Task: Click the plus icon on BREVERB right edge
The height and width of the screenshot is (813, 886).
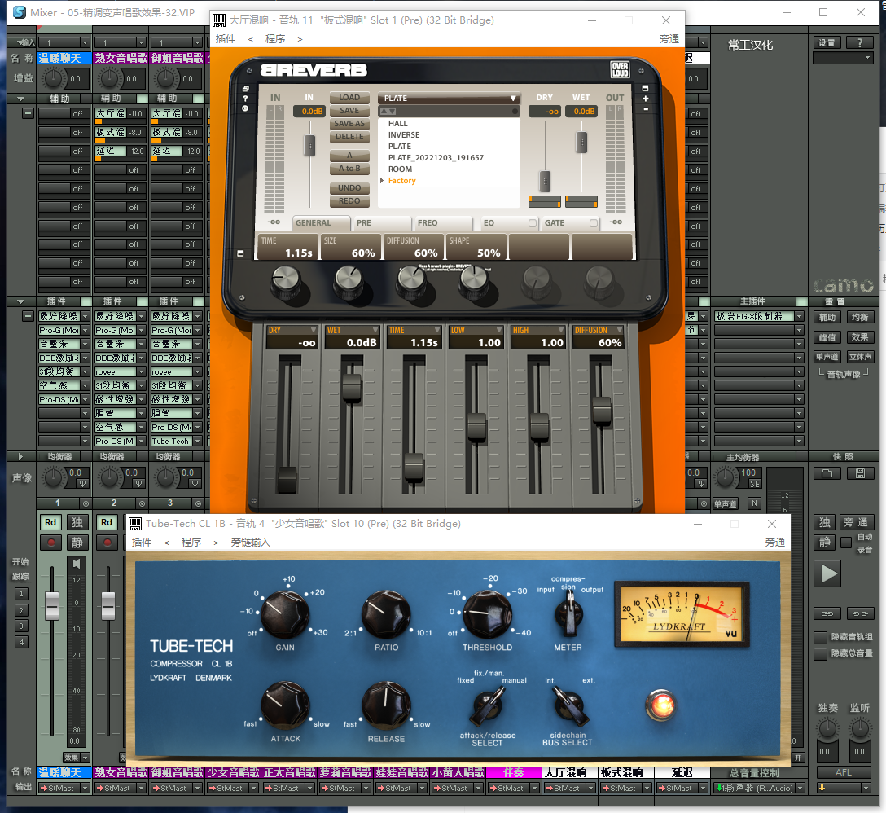Action: tap(645, 99)
